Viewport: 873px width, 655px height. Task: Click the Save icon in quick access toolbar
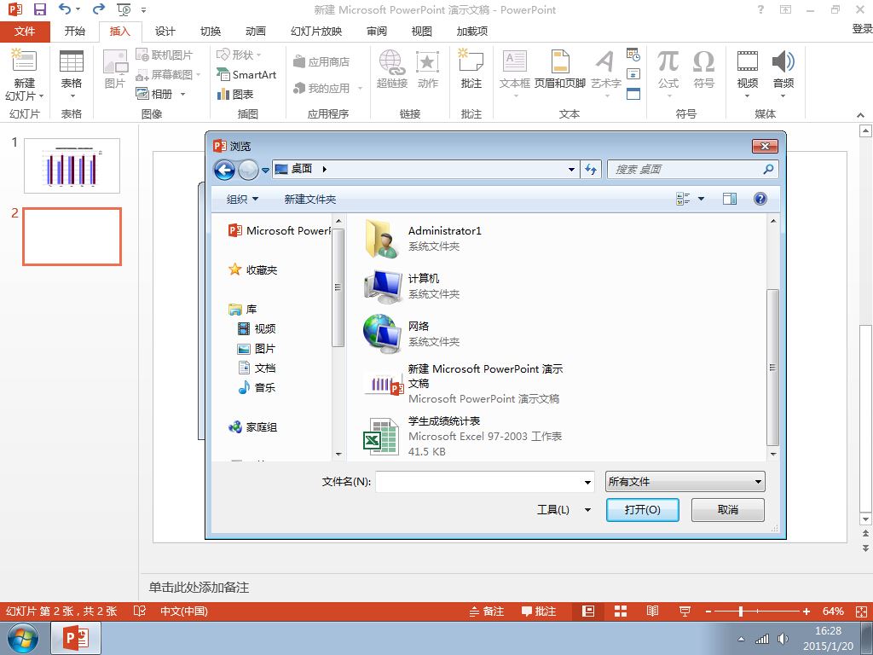click(x=39, y=9)
